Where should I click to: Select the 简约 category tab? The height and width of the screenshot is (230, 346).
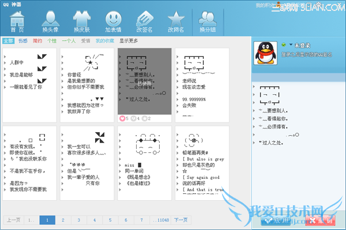(x=37, y=41)
